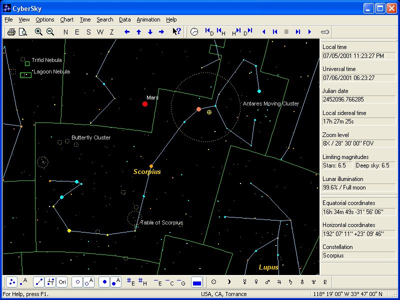
Task: Step back one hour (H back)
Action: [221, 32]
